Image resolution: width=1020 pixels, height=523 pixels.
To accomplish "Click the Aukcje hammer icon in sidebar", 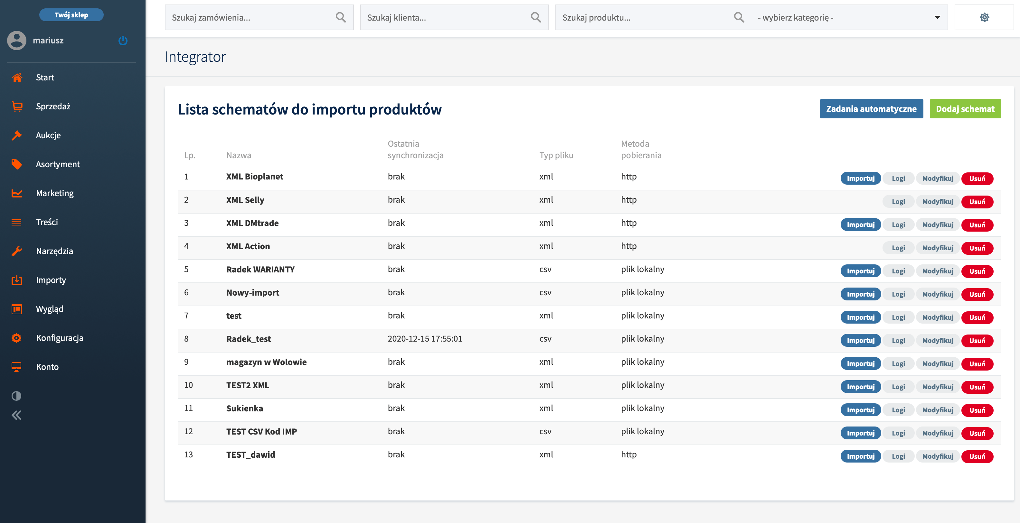I will (x=17, y=135).
